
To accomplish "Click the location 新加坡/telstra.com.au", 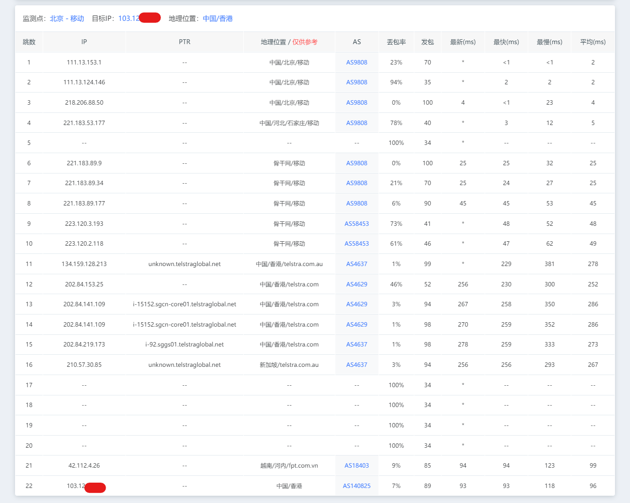I will (x=289, y=365).
